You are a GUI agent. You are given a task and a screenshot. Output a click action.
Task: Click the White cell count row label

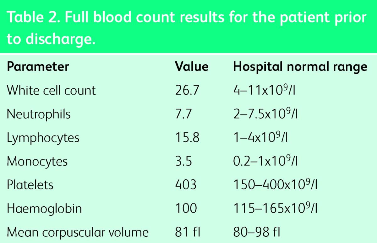[x=51, y=91]
